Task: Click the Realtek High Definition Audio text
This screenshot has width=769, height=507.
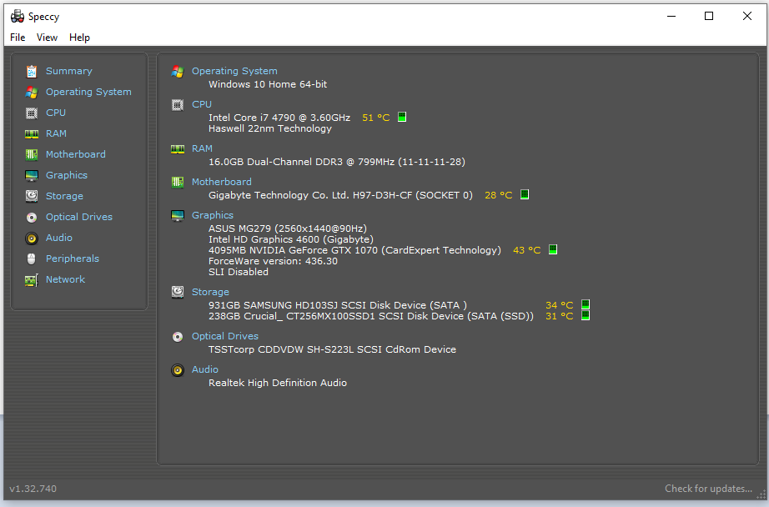Action: [x=278, y=383]
